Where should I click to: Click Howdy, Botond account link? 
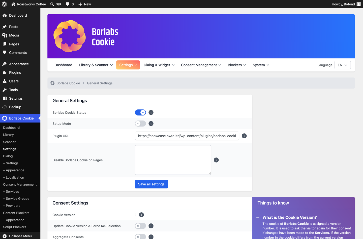tap(343, 4)
